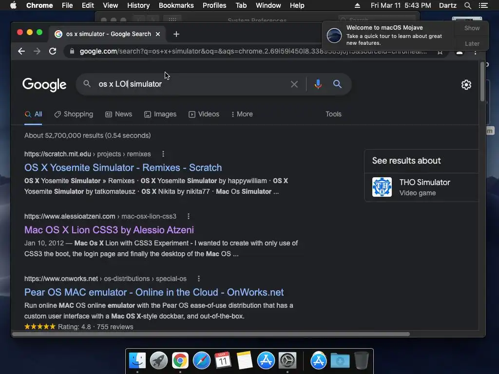Click Later on the Mojave notification
This screenshot has width=499, height=374.
[472, 43]
